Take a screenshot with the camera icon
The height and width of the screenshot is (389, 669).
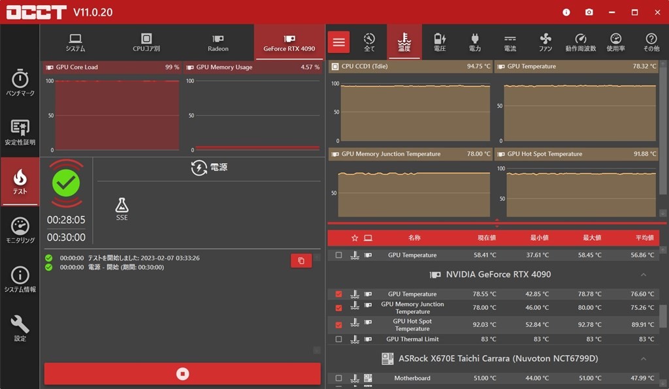coord(589,12)
